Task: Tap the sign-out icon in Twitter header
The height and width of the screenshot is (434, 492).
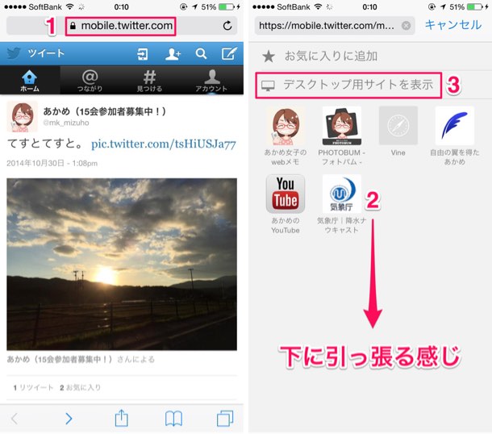Action: (143, 54)
